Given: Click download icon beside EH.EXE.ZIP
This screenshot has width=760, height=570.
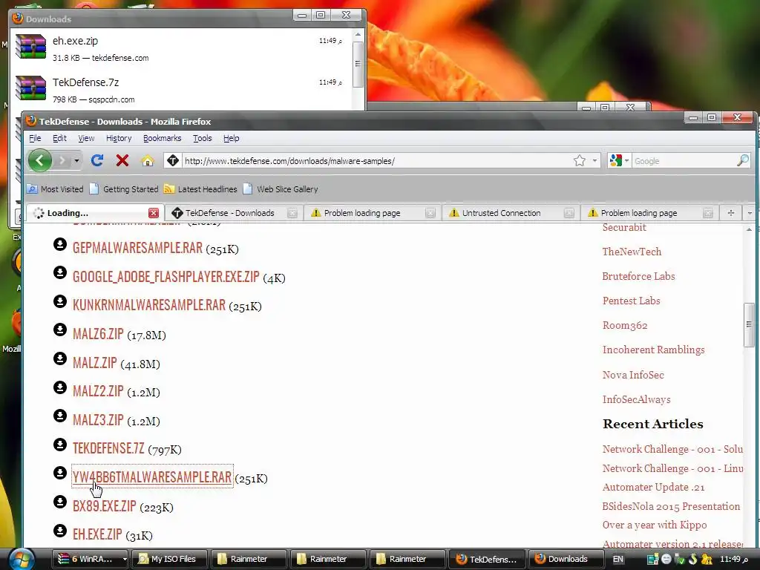Looking at the screenshot, I should [x=60, y=530].
